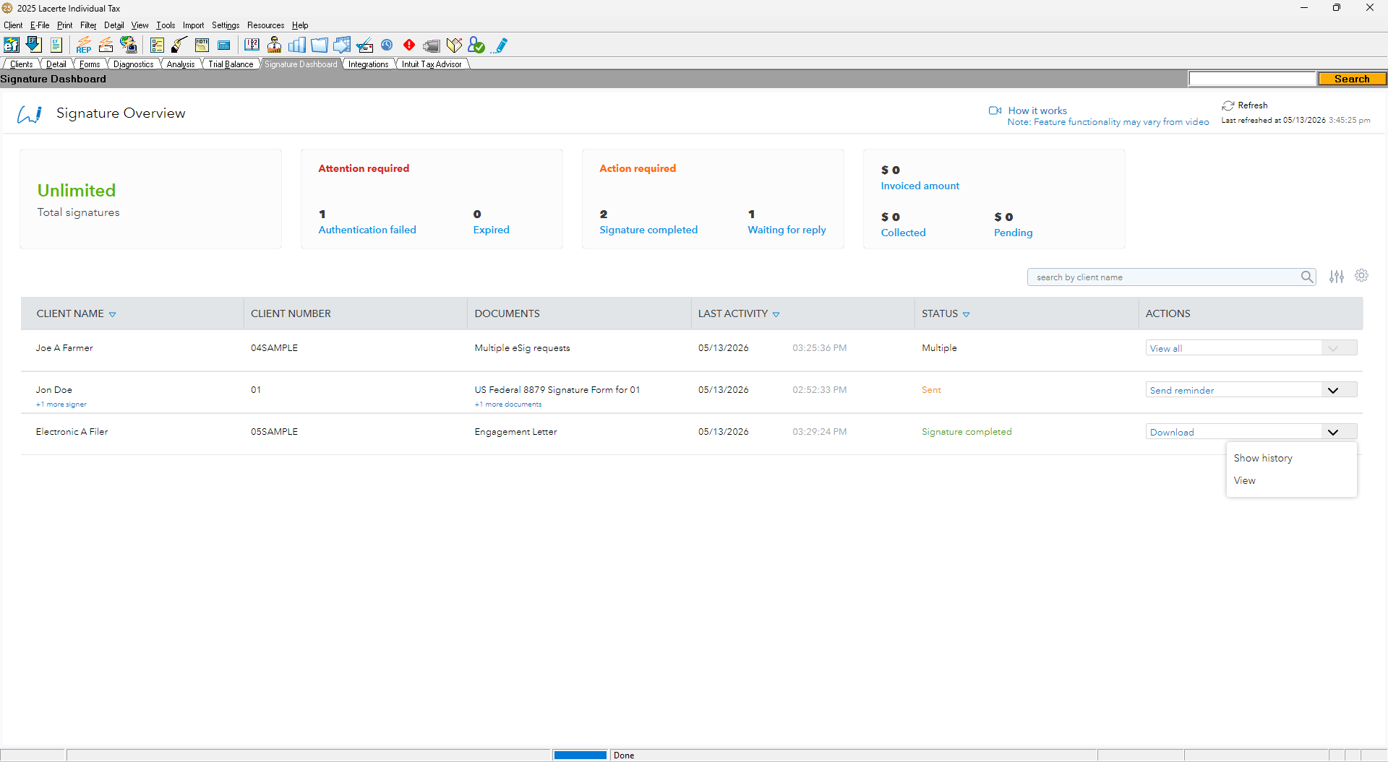Screen dimensions: 1388x762
Task: Open the yellow NOTE toolbar icon
Action: [x=202, y=45]
